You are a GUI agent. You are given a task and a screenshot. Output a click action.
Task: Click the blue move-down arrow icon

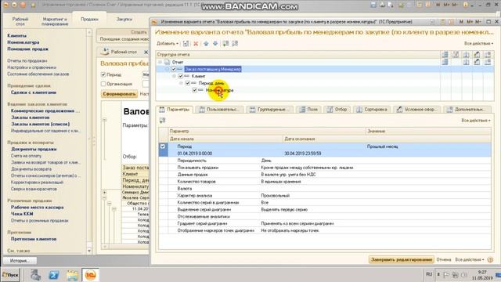click(x=215, y=44)
